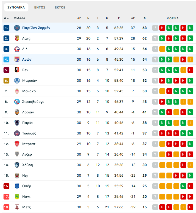
Task: Click the Lille club crest icon
Action: (x=17, y=49)
